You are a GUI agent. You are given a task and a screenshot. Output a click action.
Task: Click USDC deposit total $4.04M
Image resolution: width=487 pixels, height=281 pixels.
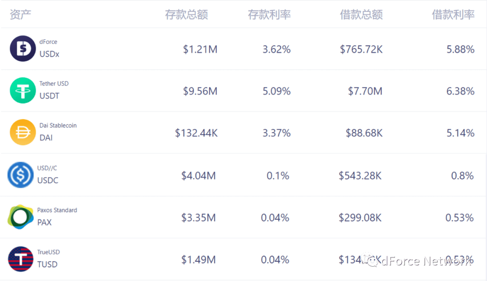point(198,176)
